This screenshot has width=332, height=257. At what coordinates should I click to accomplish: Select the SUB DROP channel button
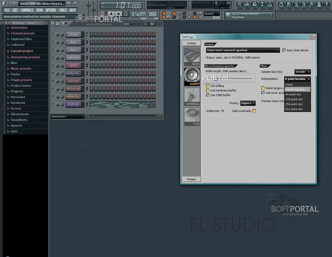pyautogui.click(x=73, y=58)
